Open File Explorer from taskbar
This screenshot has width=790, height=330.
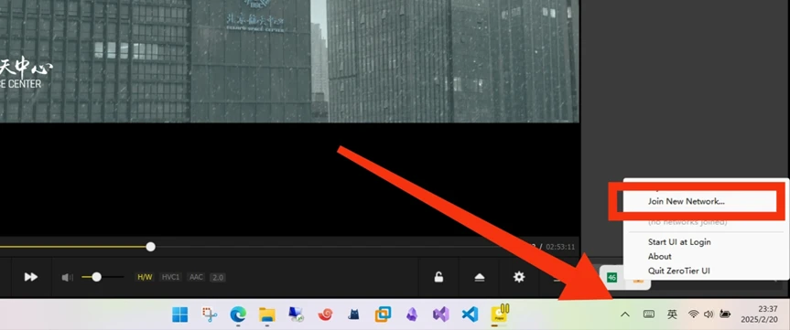tap(267, 314)
